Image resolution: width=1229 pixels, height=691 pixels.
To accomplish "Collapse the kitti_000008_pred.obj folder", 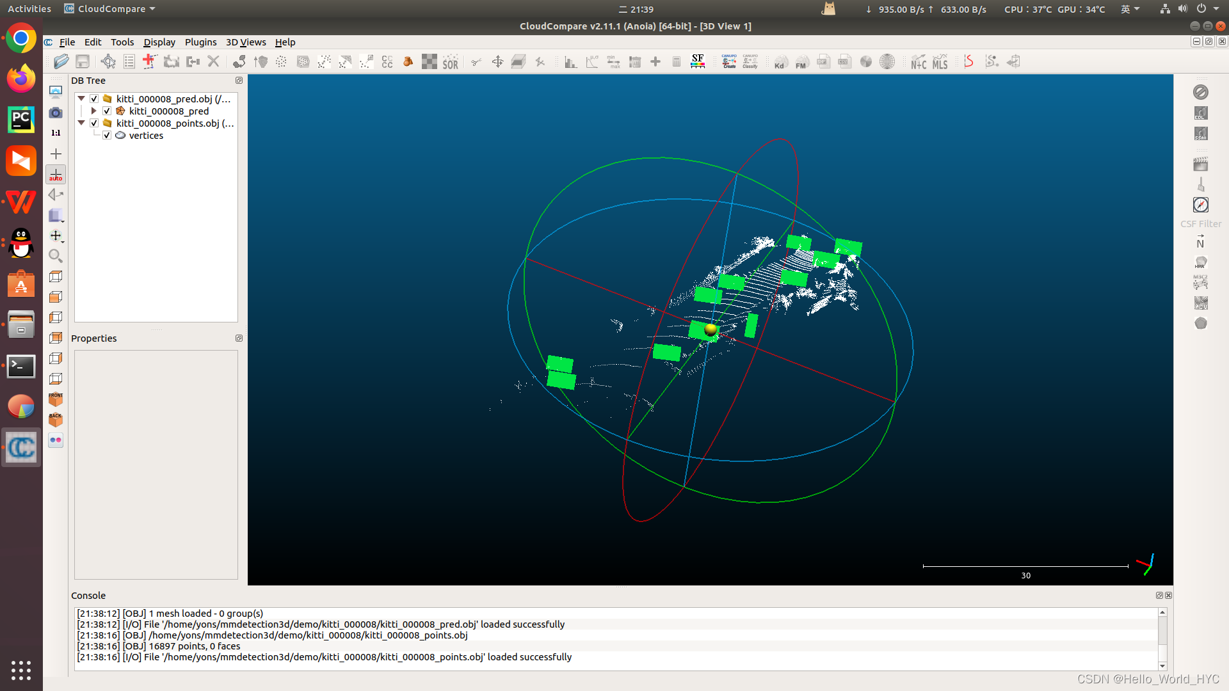I will click(81, 99).
